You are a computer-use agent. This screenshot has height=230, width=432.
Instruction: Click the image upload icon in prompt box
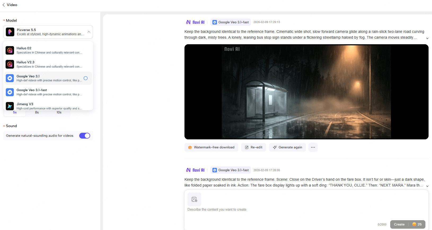coord(194,199)
